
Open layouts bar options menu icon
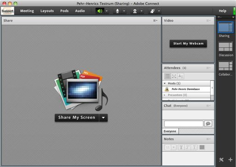click(x=219, y=17)
